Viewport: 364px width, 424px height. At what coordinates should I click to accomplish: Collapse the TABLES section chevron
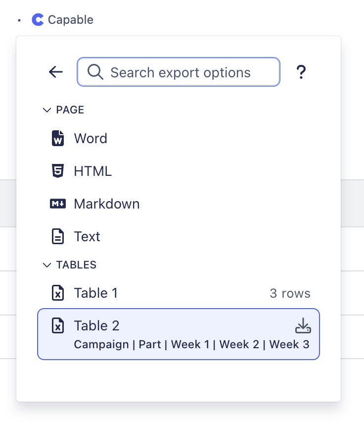[x=47, y=265]
